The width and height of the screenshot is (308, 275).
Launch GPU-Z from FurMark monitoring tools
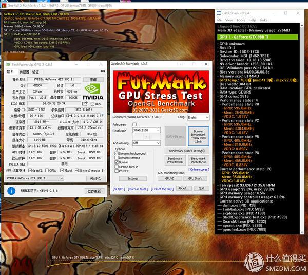pos(169,178)
